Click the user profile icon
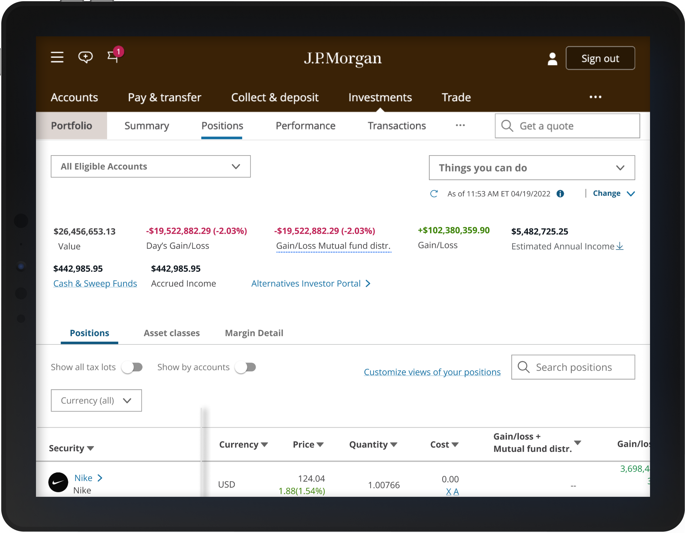Viewport: 685px width, 533px height. click(x=552, y=59)
